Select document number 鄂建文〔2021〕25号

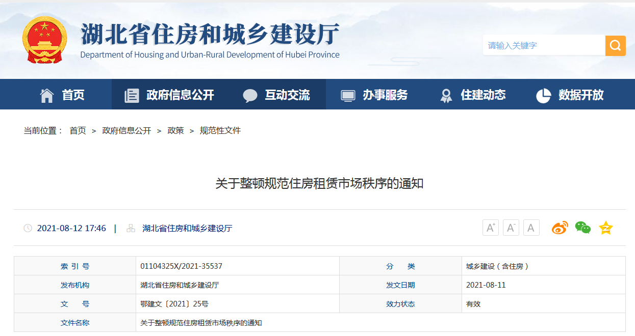click(174, 304)
